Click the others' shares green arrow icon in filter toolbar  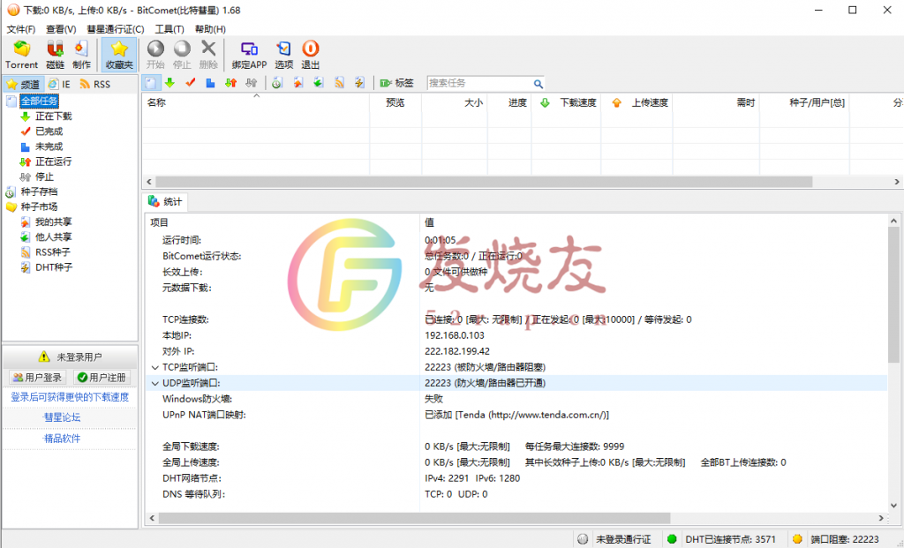click(318, 83)
